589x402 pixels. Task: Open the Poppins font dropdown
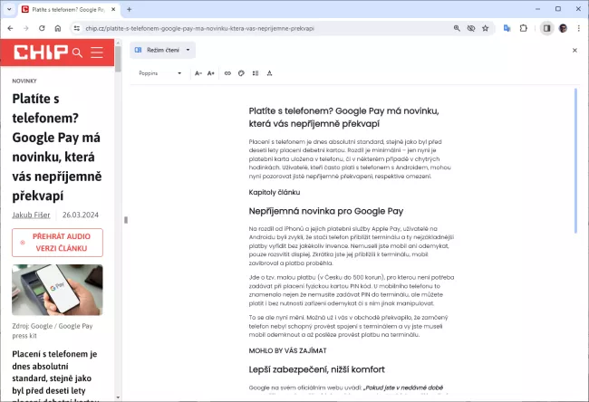[161, 72]
